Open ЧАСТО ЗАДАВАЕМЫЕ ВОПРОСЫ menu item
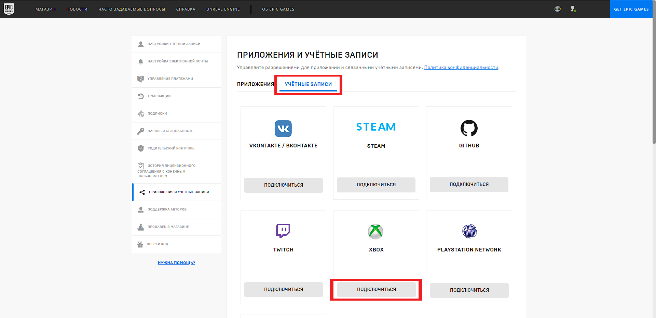This screenshot has height=318, width=656. 132,9
